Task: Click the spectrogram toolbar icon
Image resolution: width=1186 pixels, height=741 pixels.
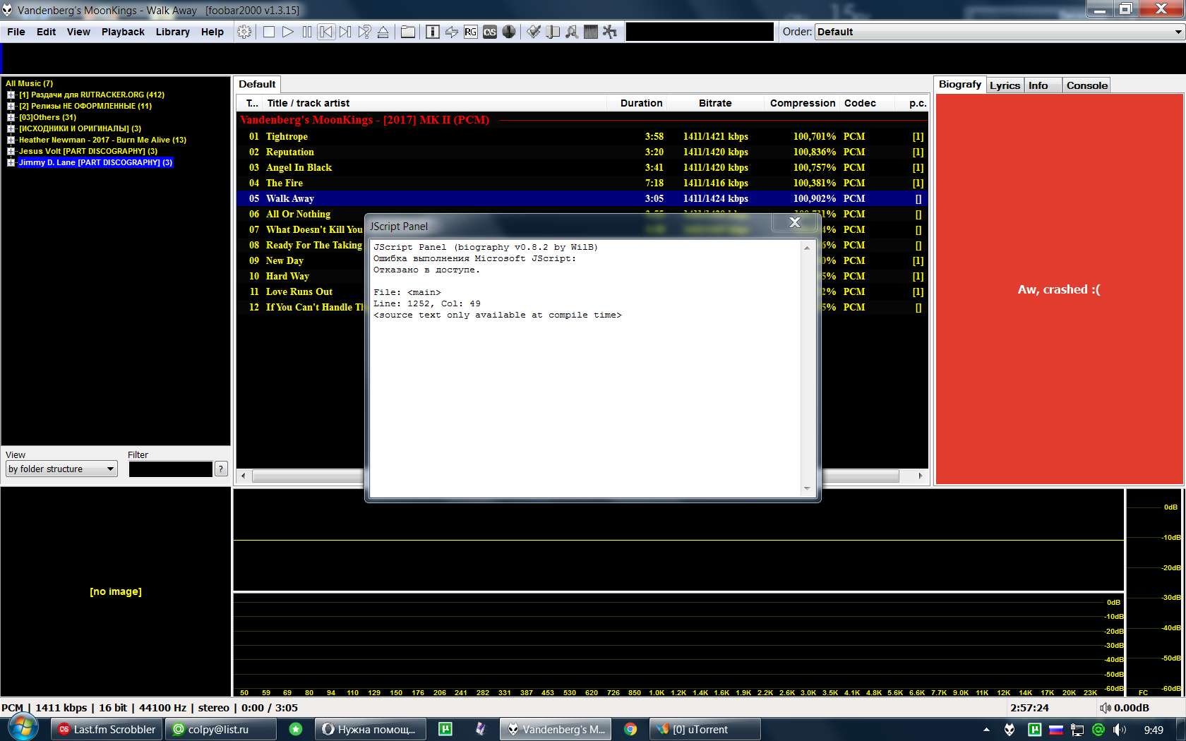Action: point(591,32)
